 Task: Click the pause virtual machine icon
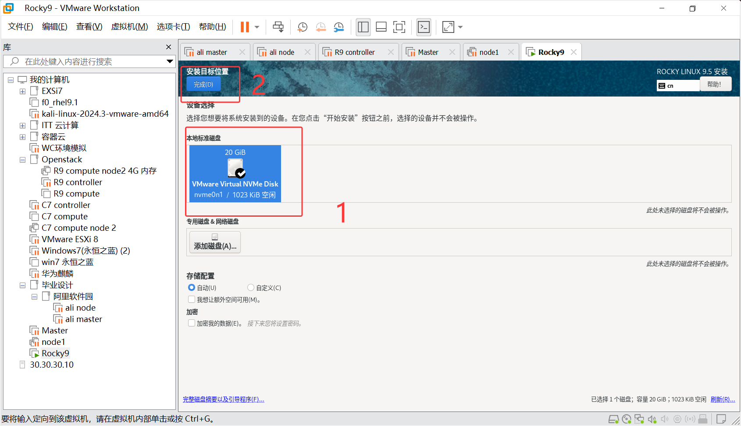point(245,27)
